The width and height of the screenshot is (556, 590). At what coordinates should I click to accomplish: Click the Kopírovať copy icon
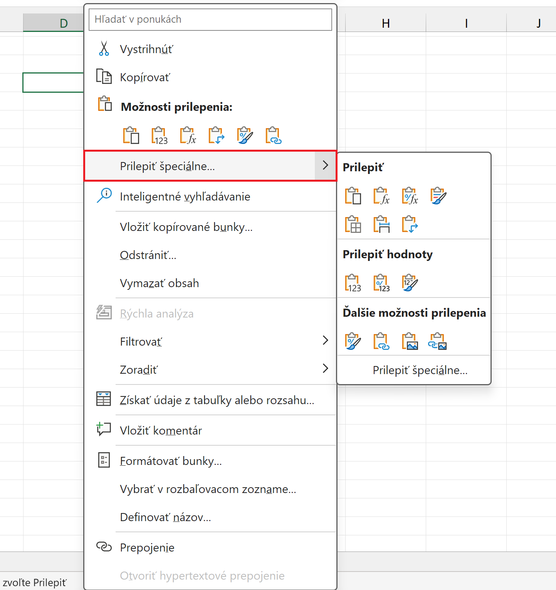point(104,77)
